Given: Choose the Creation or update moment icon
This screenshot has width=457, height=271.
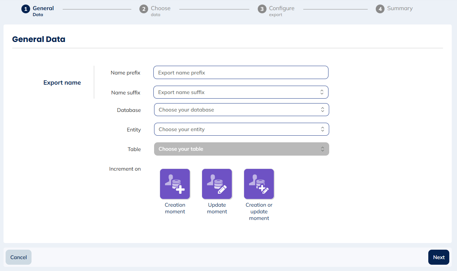Looking at the screenshot, I should coord(259,184).
